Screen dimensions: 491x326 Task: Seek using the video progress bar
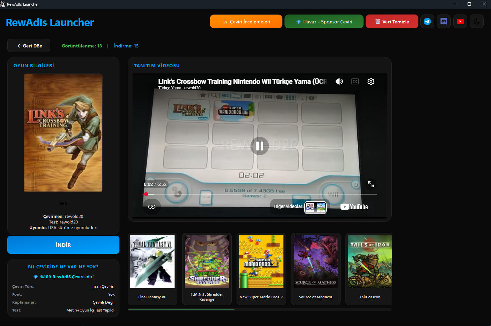(x=259, y=194)
